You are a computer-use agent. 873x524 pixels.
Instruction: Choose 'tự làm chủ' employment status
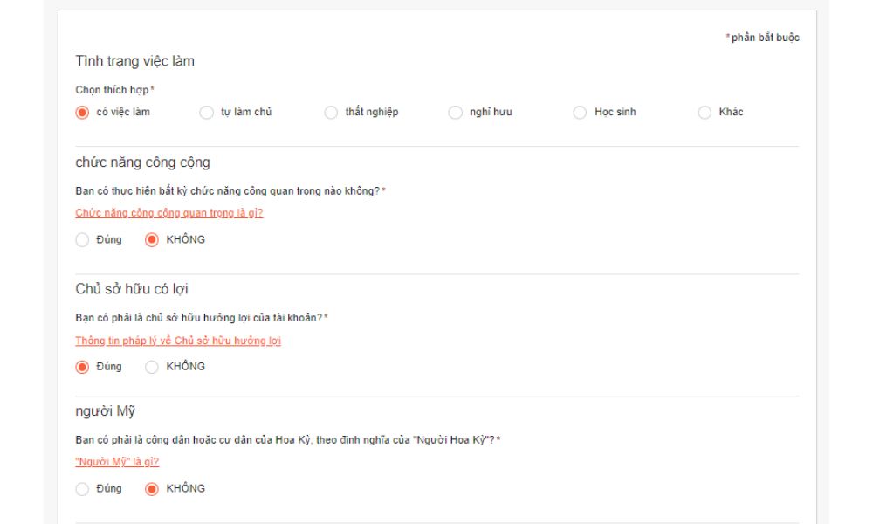pos(207,112)
